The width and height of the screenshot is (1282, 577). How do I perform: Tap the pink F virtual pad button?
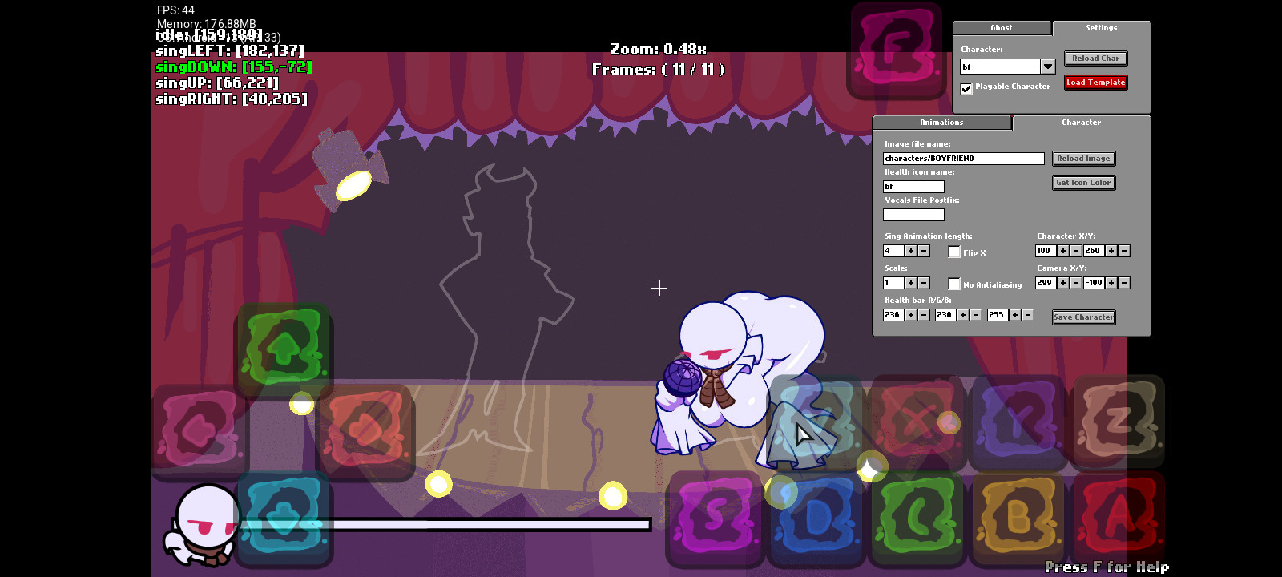[x=897, y=50]
